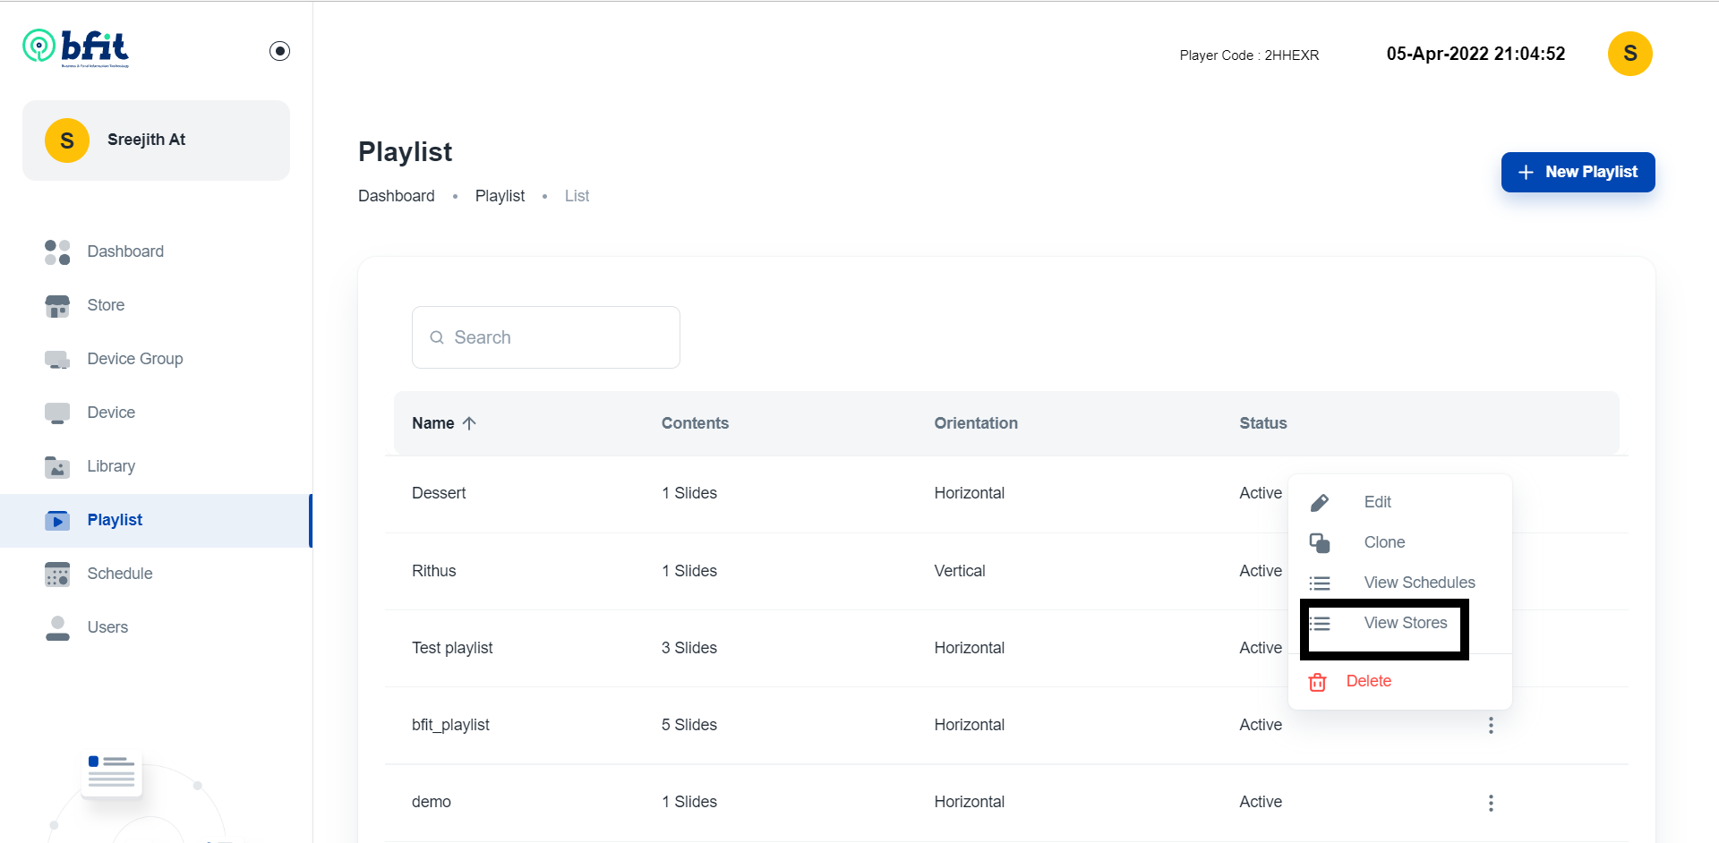Click '5 Slides' in bfit_playlist row
This screenshot has width=1719, height=843.
[689, 725]
